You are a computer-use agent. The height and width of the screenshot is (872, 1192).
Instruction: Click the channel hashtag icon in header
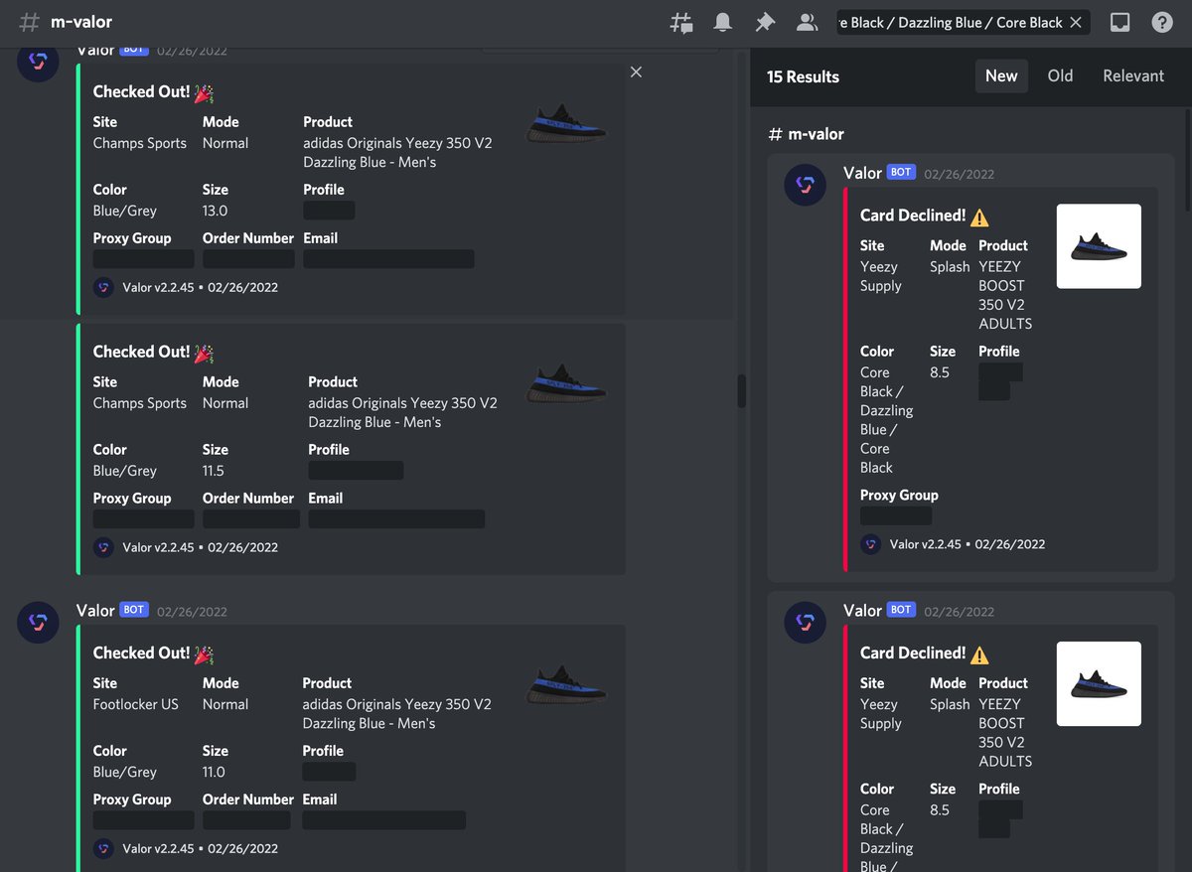click(x=30, y=22)
